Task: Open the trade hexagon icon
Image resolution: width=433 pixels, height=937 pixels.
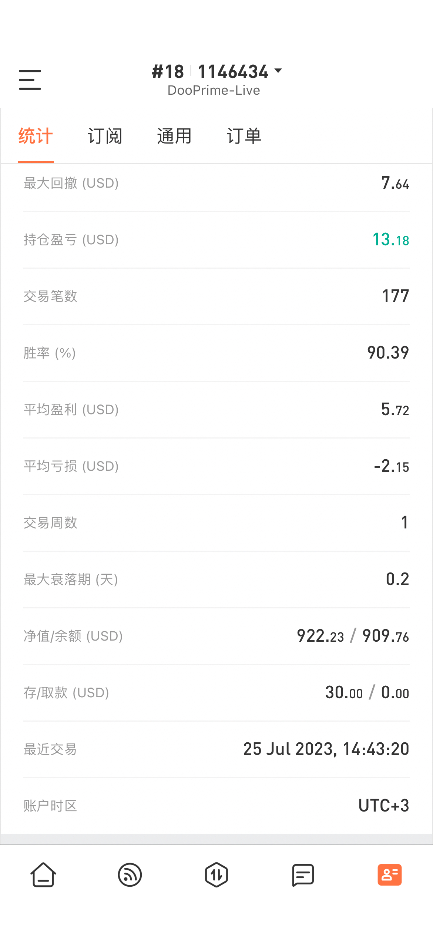Action: tap(216, 875)
